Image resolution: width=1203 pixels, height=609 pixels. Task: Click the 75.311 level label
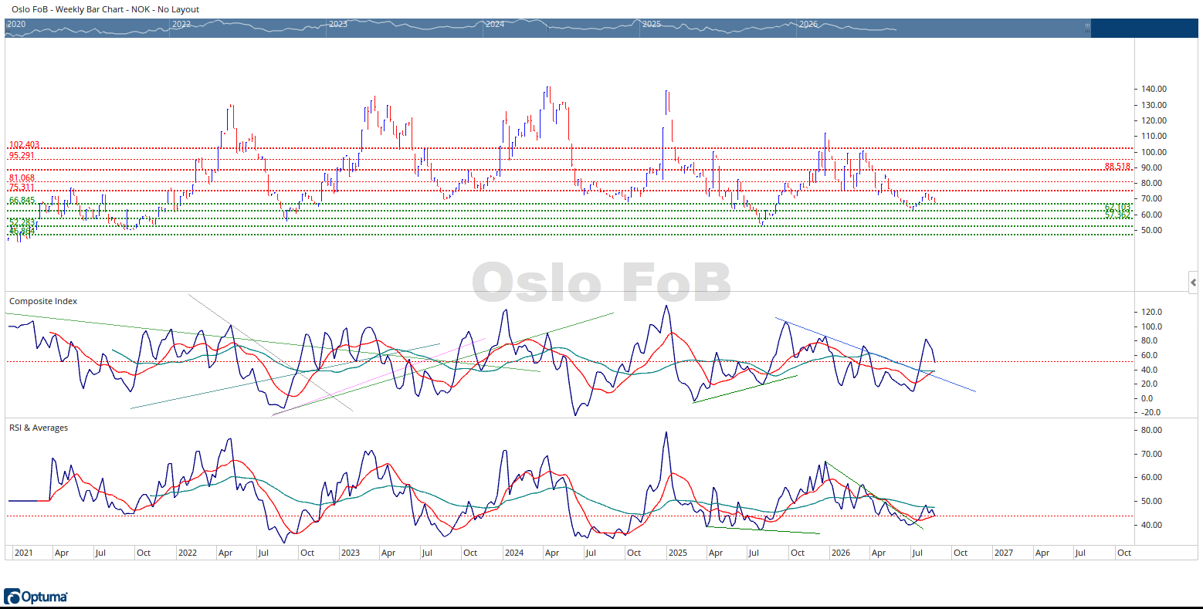[x=22, y=188]
